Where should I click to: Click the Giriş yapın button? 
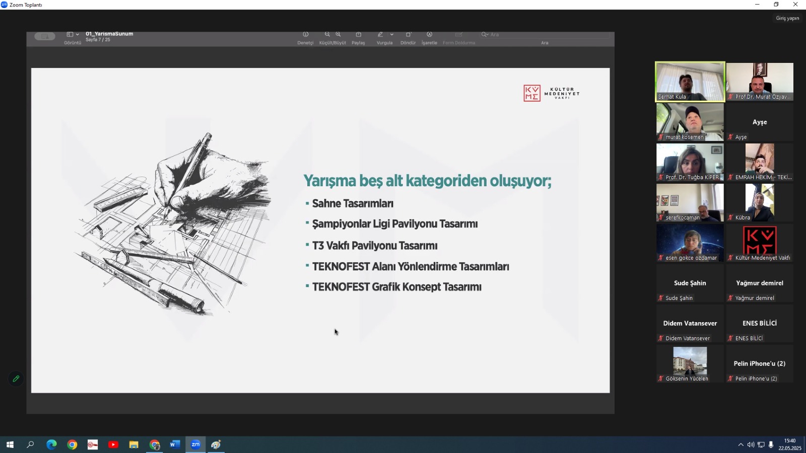787,18
